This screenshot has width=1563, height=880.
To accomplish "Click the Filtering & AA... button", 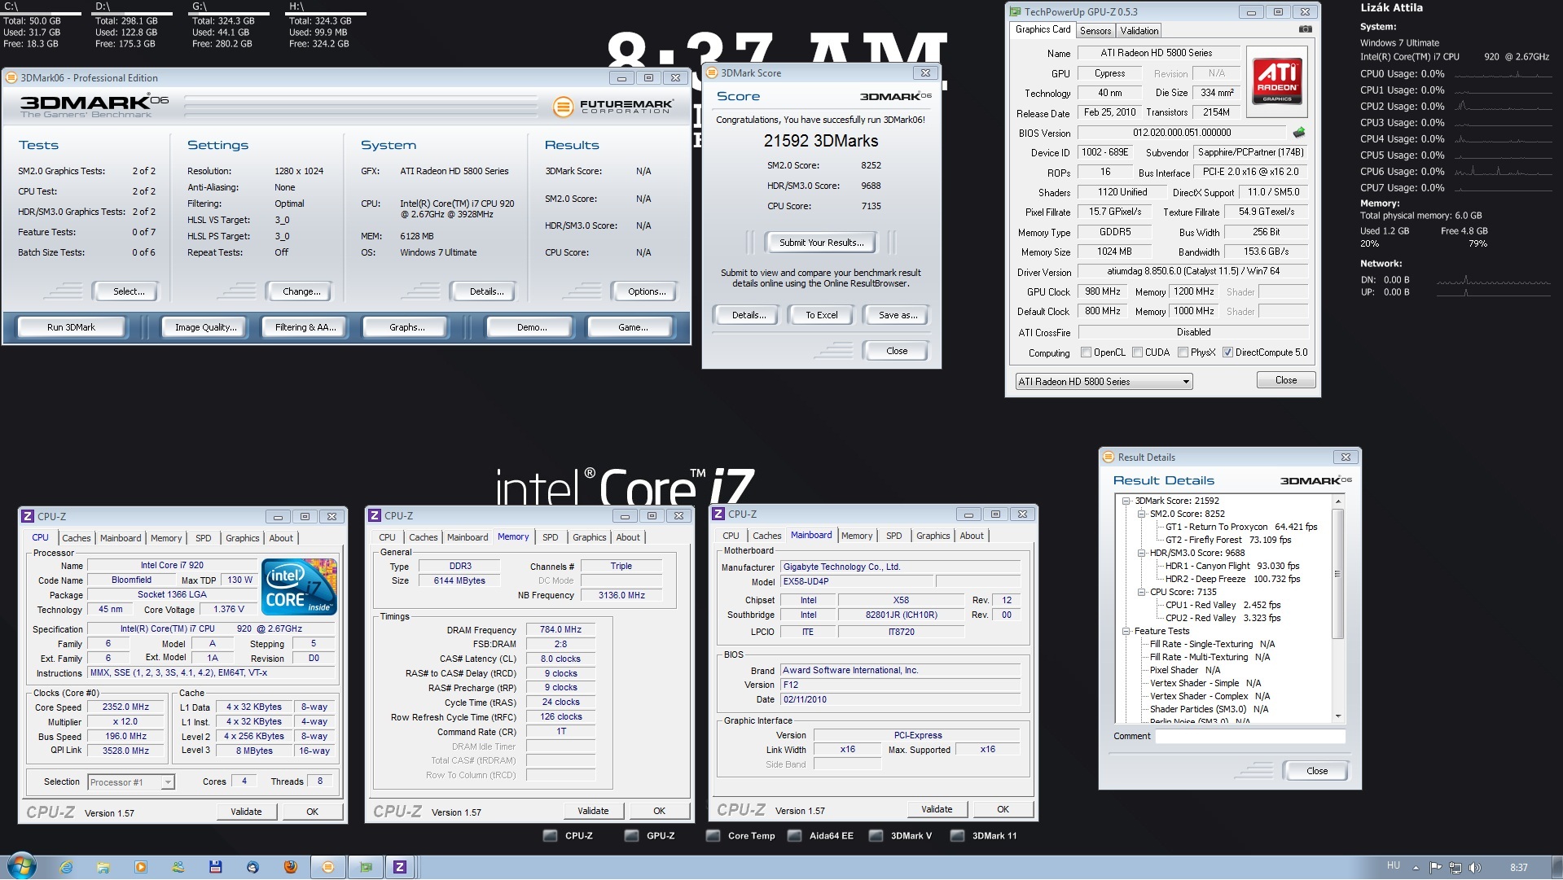I will pyautogui.click(x=305, y=327).
